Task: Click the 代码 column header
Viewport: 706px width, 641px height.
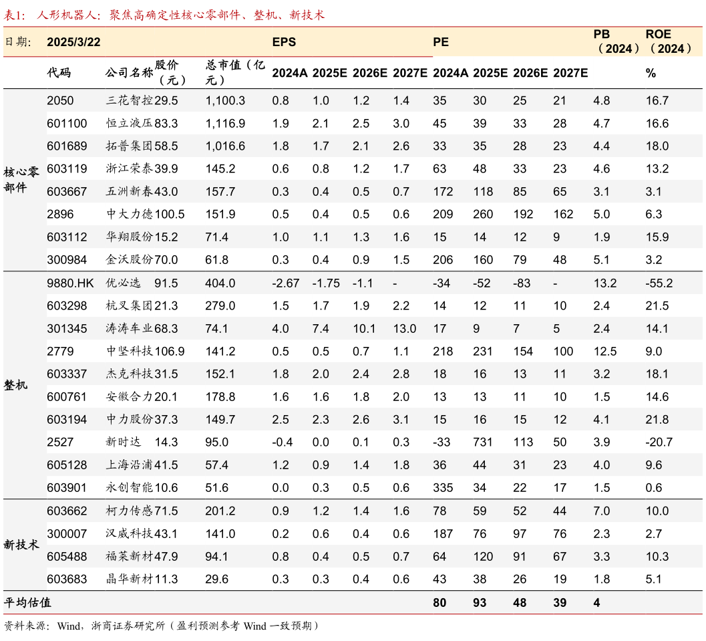Action: [59, 73]
